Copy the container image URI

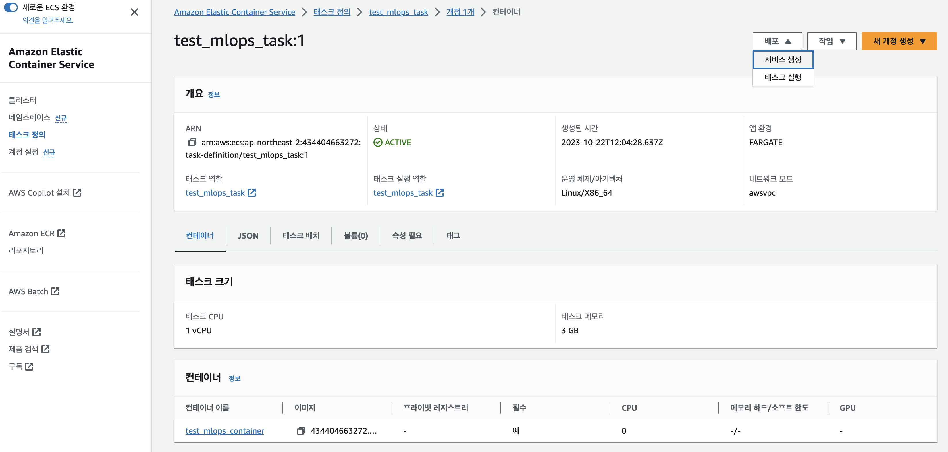pos(301,431)
